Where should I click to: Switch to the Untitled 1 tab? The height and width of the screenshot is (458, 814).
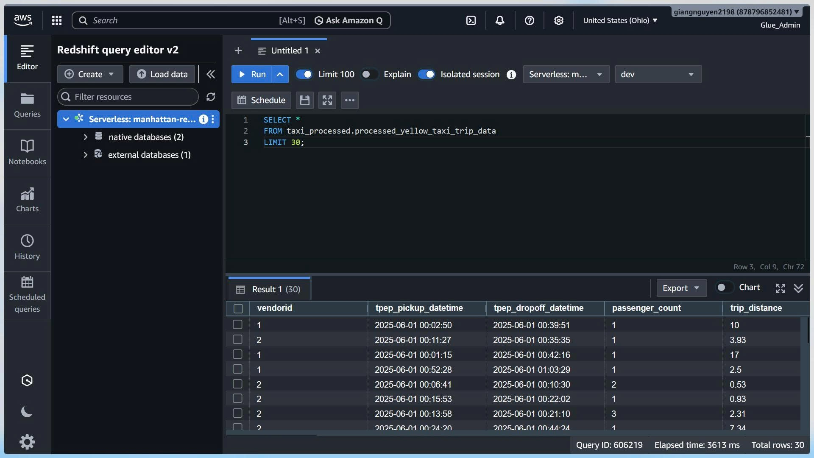pos(289,50)
